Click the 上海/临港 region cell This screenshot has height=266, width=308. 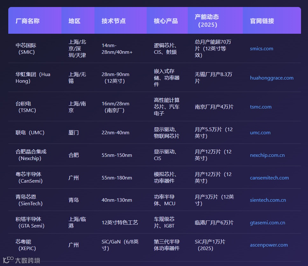coord(78,222)
